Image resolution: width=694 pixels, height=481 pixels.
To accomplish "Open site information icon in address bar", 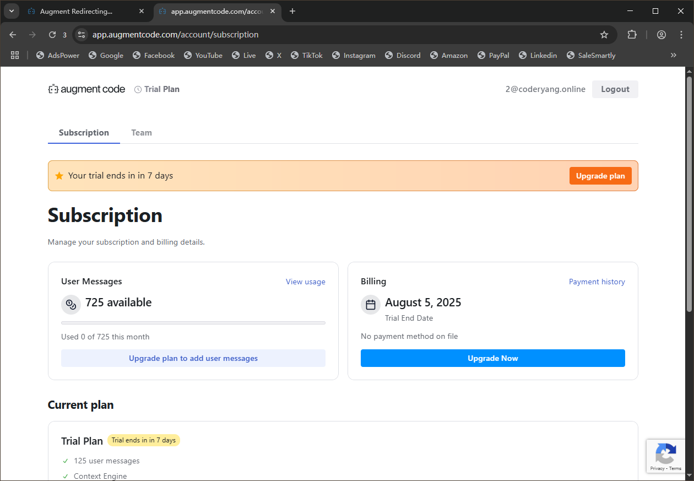I will click(82, 35).
